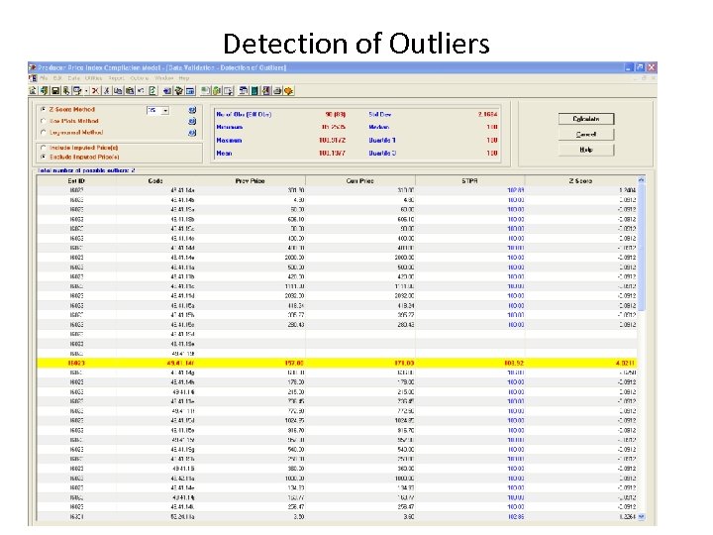This screenshot has width=713, height=535.
Task: Click the info icon beside Z-Score Method
Action: click(x=192, y=110)
